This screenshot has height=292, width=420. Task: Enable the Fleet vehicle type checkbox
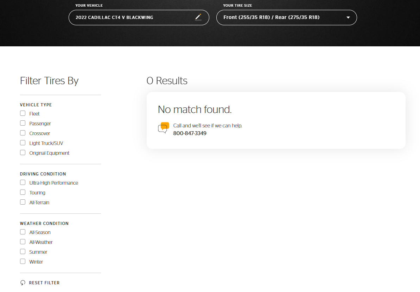(23, 113)
